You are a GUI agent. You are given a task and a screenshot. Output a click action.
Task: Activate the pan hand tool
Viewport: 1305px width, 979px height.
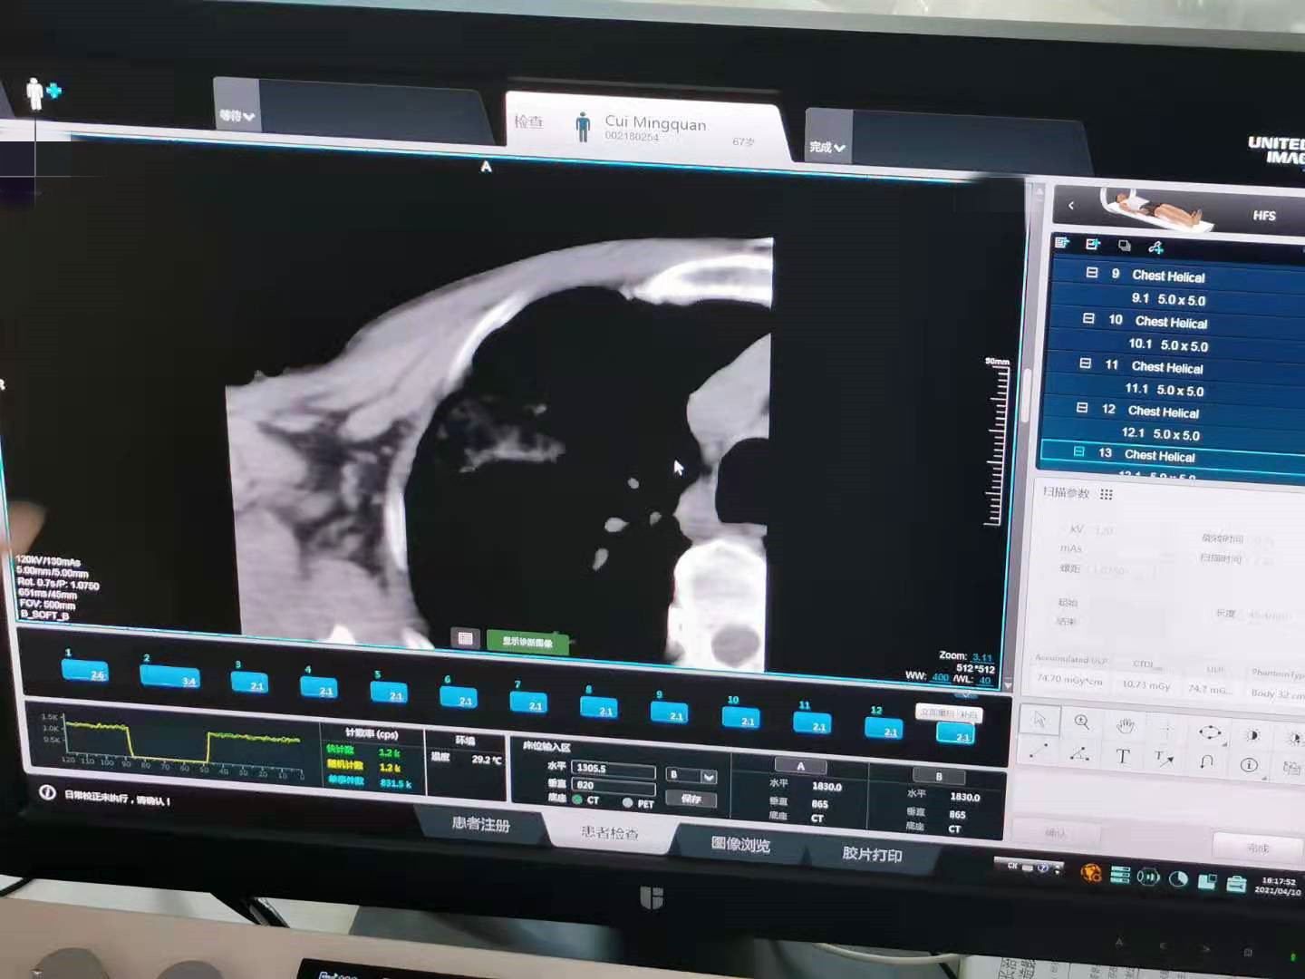tap(1125, 725)
